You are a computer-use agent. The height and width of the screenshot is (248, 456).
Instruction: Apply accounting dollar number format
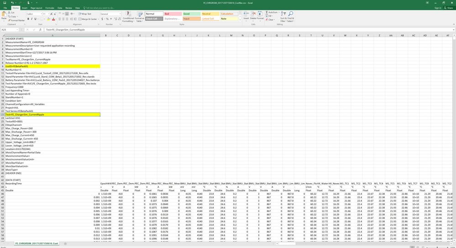[102, 19]
